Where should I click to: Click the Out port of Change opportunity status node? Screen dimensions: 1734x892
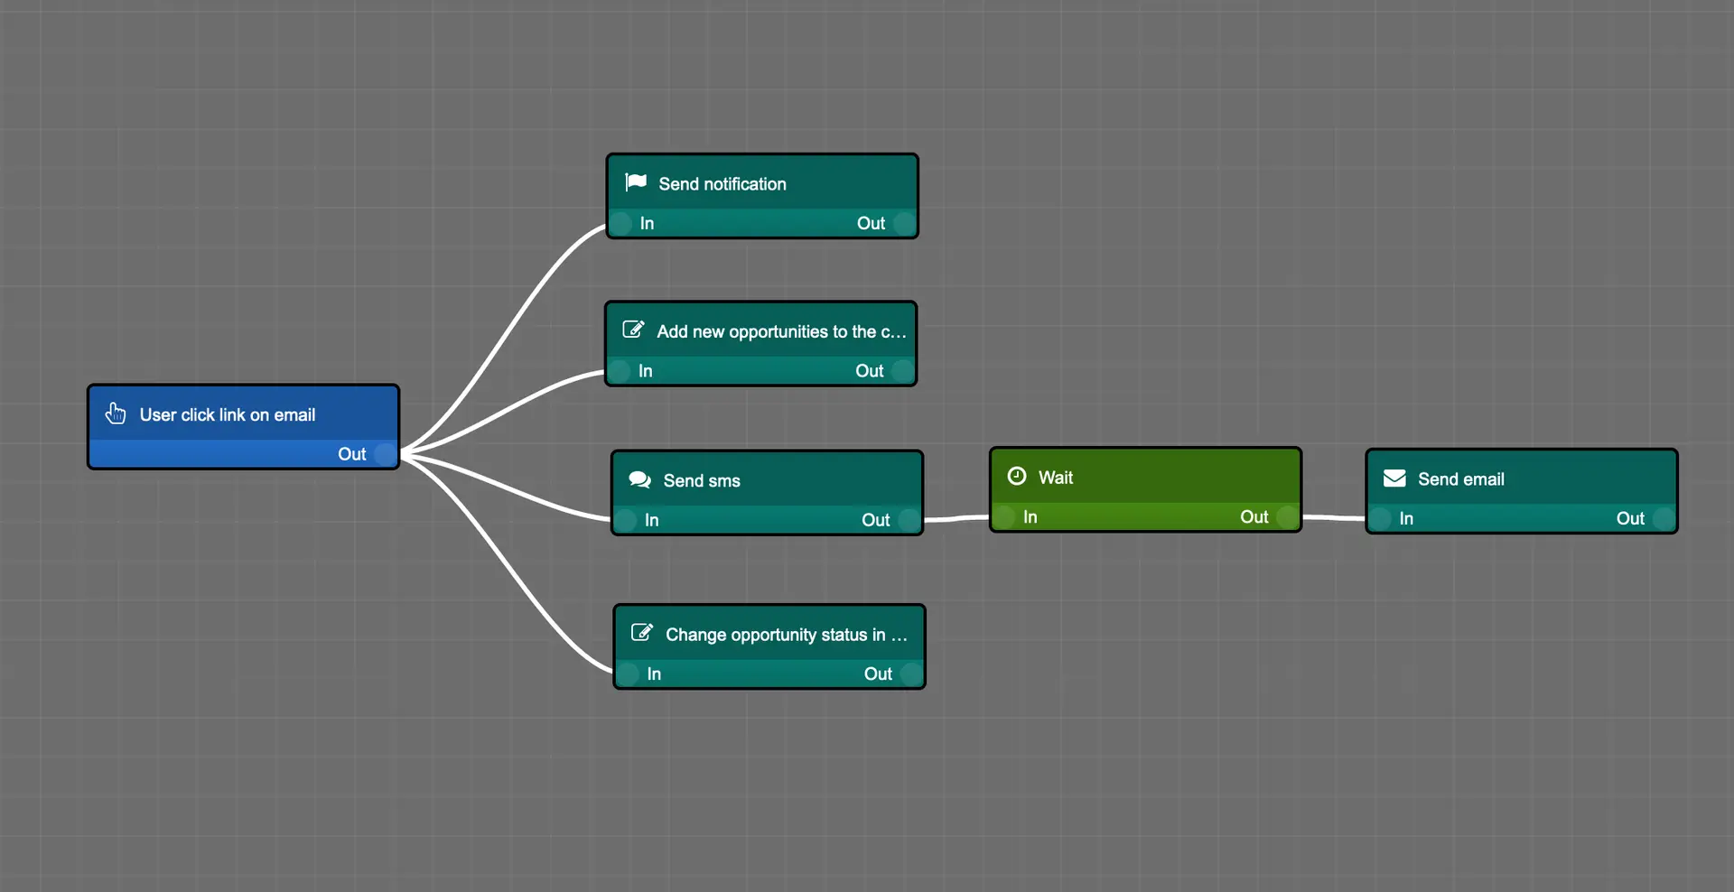[x=911, y=674]
